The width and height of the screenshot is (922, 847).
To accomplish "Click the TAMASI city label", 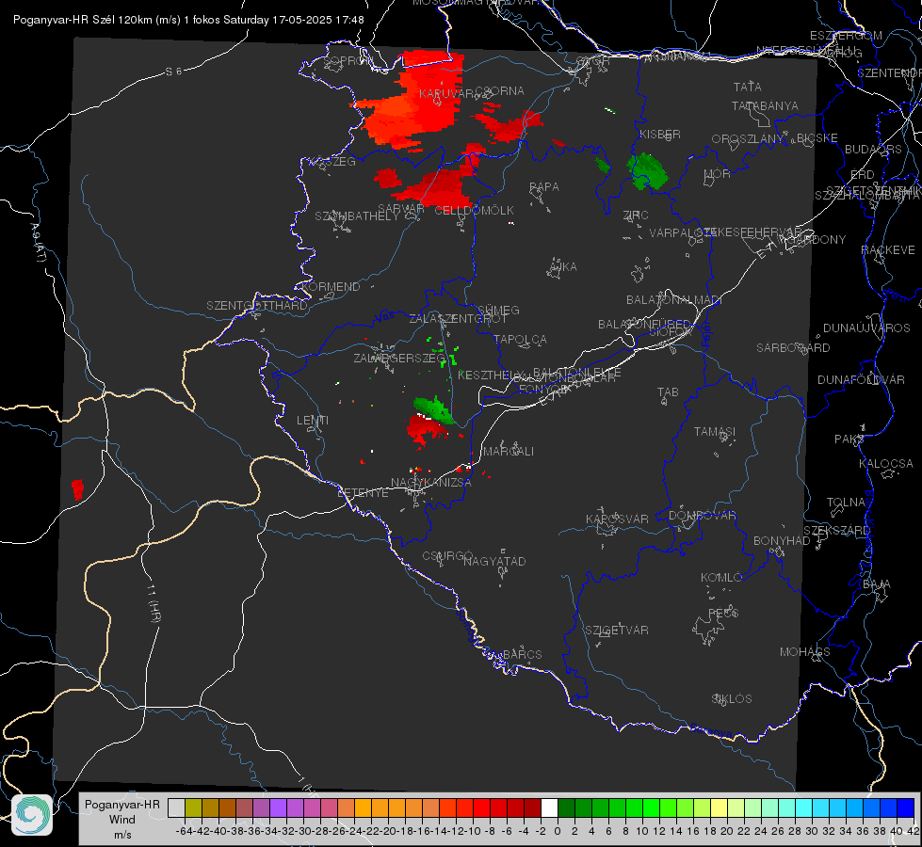I will coord(715,432).
